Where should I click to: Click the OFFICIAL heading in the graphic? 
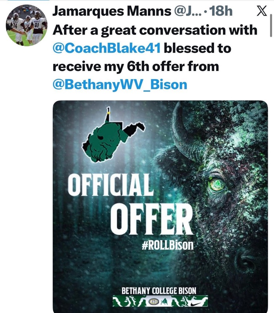pyautogui.click(x=110, y=185)
